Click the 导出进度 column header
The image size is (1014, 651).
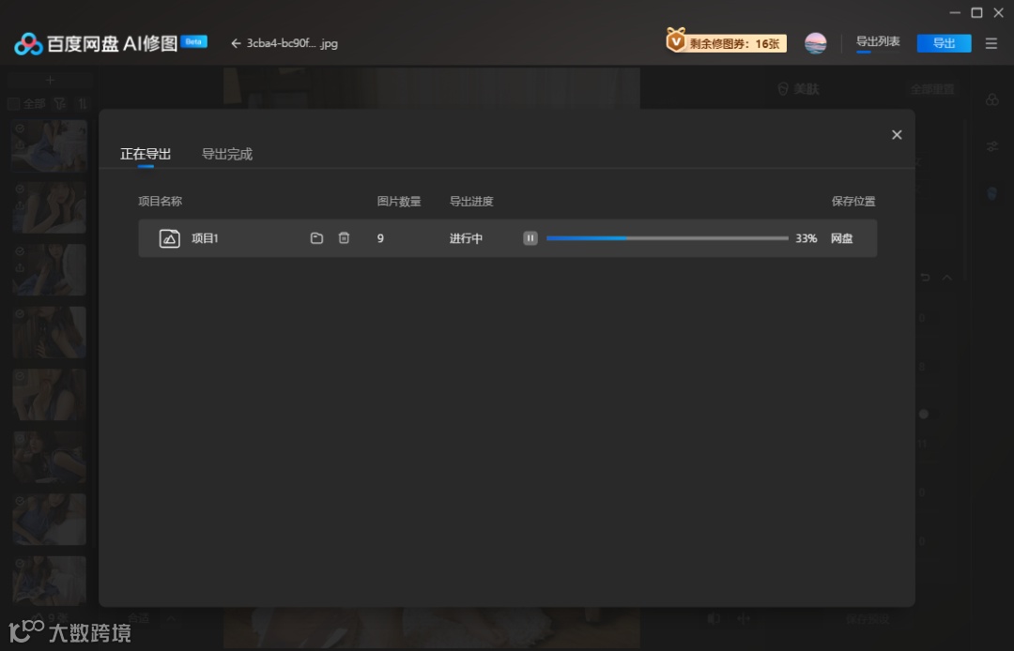(x=471, y=201)
